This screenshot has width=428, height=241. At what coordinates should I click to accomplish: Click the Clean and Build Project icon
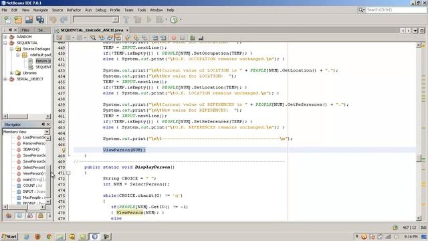[x=138, y=19]
